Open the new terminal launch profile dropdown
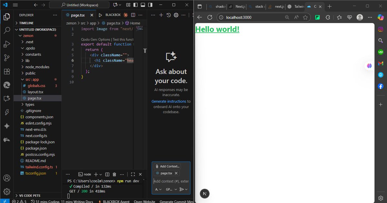 (100, 174)
